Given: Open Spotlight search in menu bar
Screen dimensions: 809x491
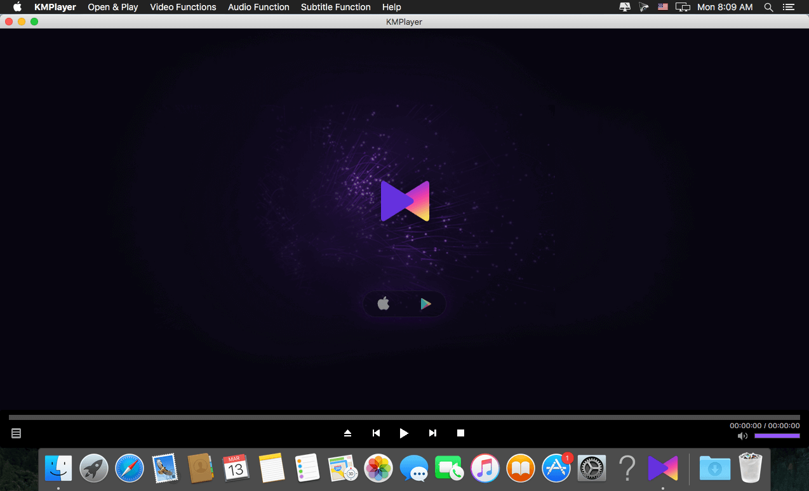Looking at the screenshot, I should [x=768, y=7].
